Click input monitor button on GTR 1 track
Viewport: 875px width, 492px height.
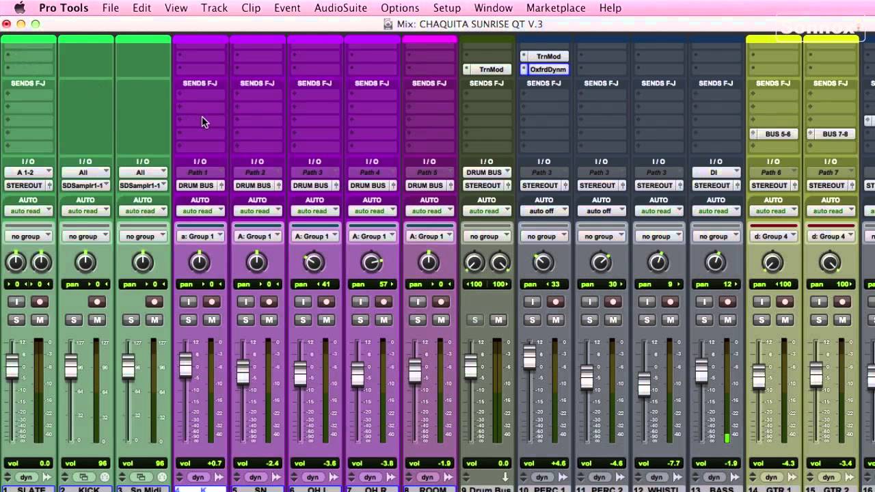pyautogui.click(x=762, y=301)
